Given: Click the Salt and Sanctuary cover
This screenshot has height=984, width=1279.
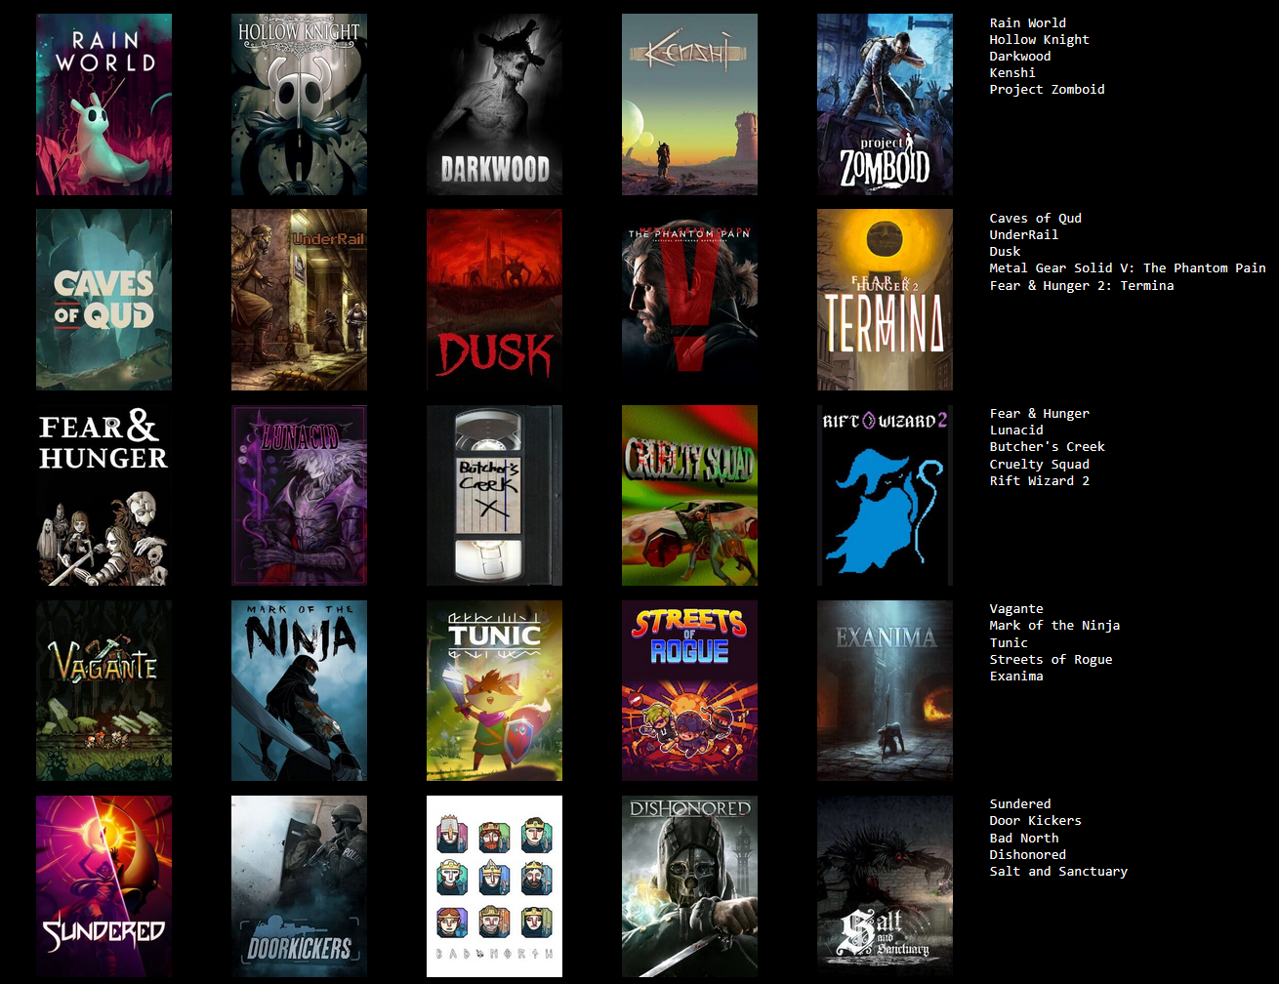Looking at the screenshot, I should (885, 885).
